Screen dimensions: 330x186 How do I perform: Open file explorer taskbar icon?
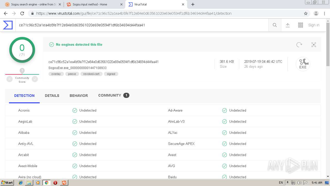tap(29, 183)
